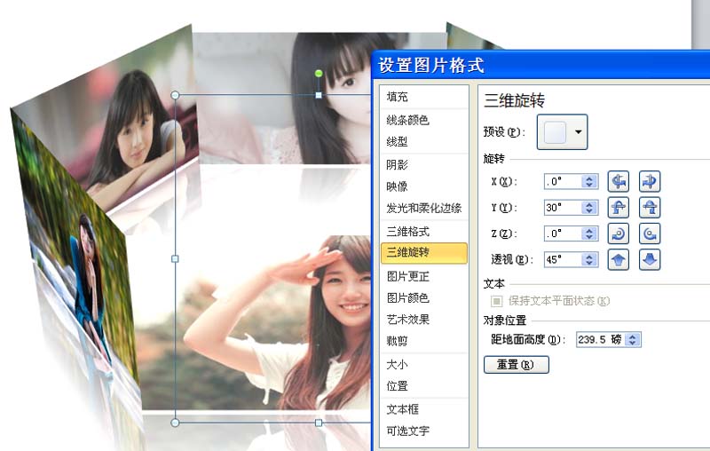710x451 pixels.
Task: Click the X rotate right icon
Action: 650,182
